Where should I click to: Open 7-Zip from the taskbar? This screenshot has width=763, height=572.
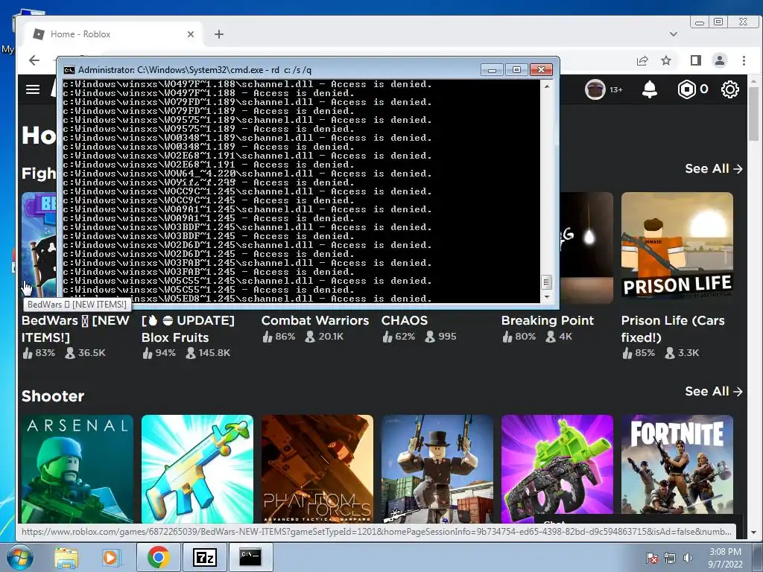click(x=204, y=557)
